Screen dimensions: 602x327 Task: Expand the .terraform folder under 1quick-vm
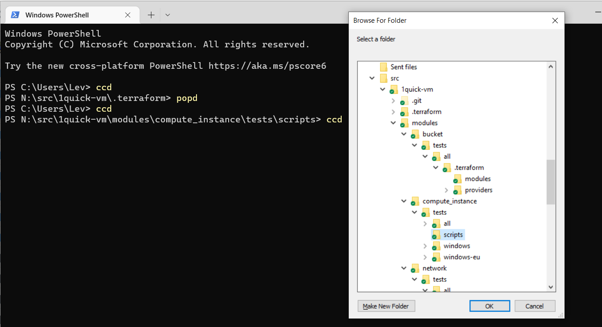[393, 112]
